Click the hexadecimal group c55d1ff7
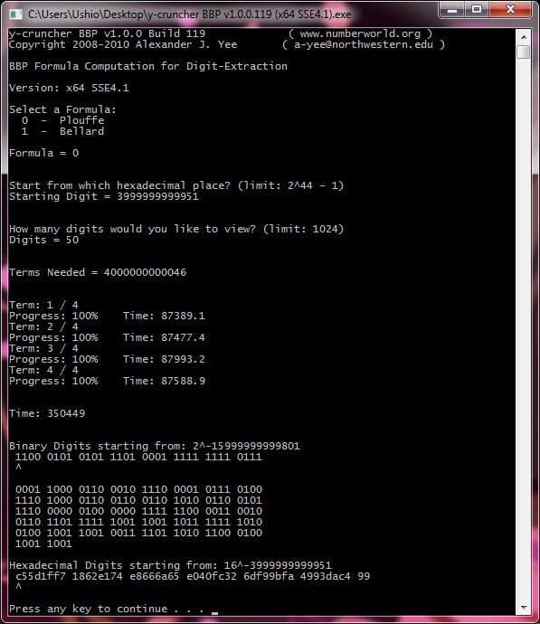This screenshot has width=540, height=624. 41,576
